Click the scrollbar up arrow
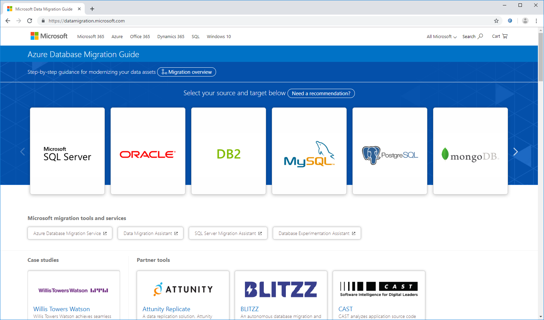The width and height of the screenshot is (544, 320). pyautogui.click(x=541, y=30)
